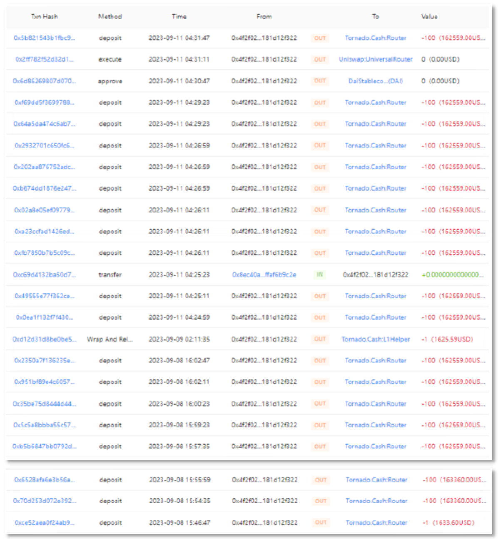The height and width of the screenshot is (539, 498).
Task: Click OUT badge in the execute row
Action: (320, 59)
